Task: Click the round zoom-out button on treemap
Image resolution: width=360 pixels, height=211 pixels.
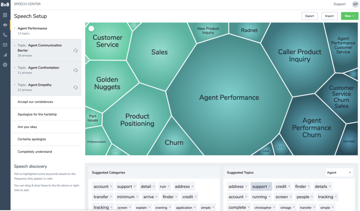Action: point(91,28)
